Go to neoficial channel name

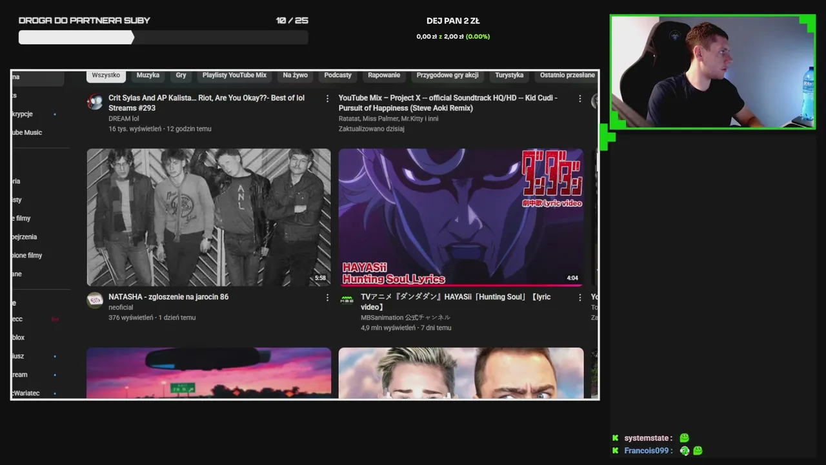coord(121,307)
